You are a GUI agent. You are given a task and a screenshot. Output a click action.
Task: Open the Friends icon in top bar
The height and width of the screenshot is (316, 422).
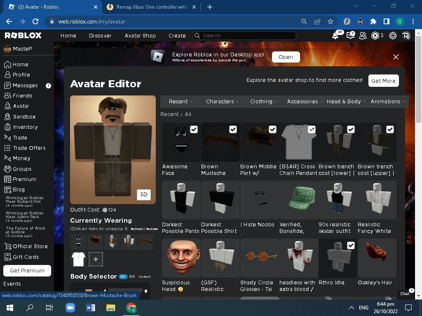coord(363,35)
